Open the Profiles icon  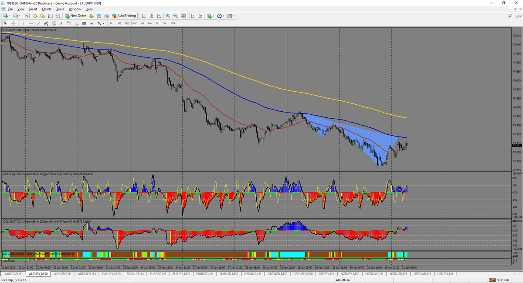pos(16,16)
